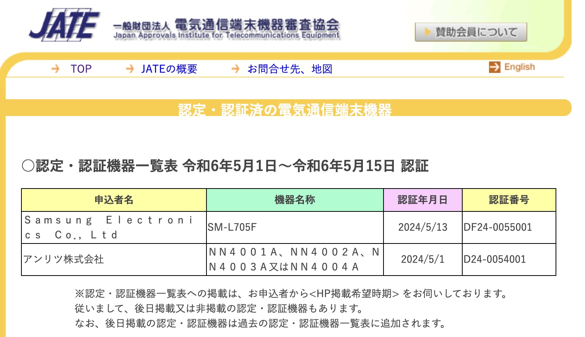
Task: Click the 機器名称 column header
Action: 295,200
